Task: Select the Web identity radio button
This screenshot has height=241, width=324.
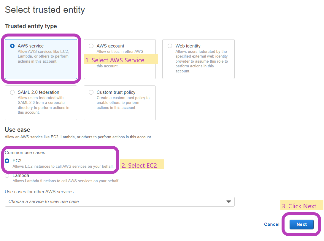Action: tap(170, 46)
